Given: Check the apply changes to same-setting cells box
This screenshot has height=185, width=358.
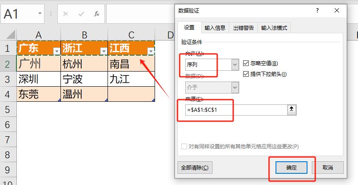Looking at the screenshot, I should tap(184, 147).
